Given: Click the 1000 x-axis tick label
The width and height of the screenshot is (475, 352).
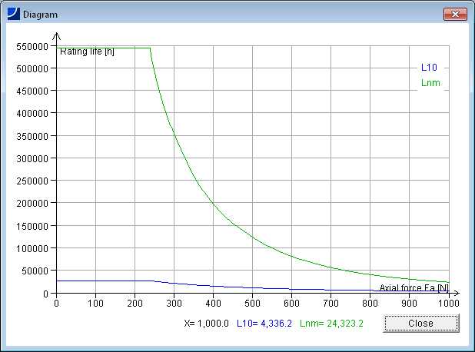Looking at the screenshot, I should click(449, 304).
